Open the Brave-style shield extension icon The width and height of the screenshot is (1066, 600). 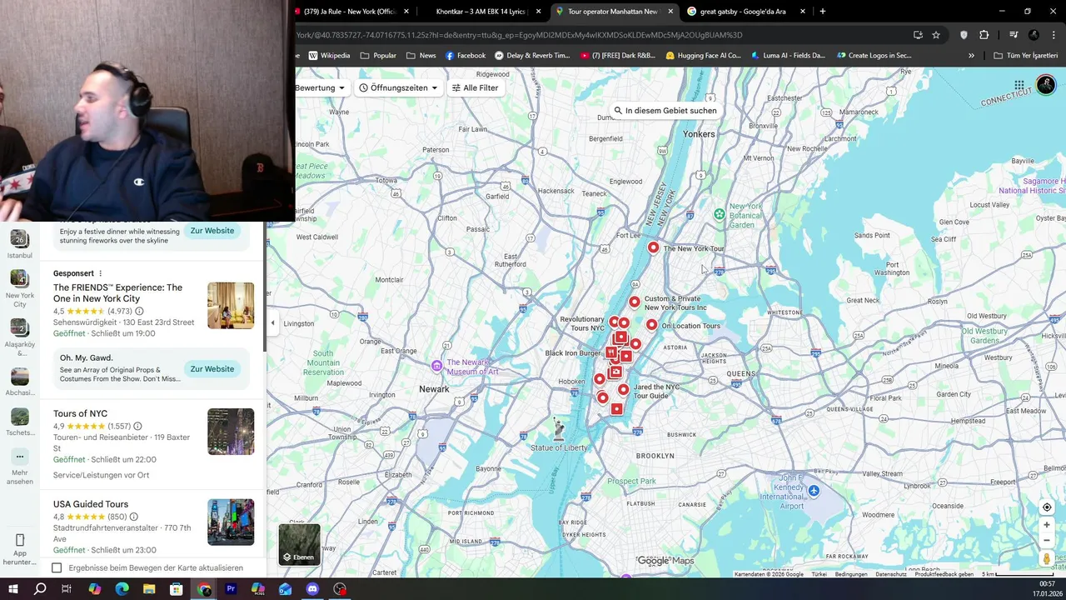coord(964,35)
